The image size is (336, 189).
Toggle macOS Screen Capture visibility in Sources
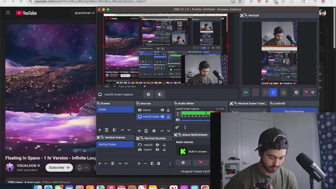[x=162, y=117]
